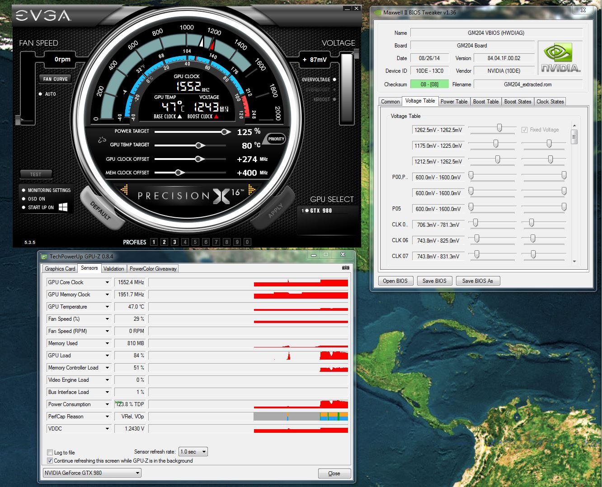The image size is (602, 487).
Task: Switch to the Graphics Card tab
Action: (60, 269)
